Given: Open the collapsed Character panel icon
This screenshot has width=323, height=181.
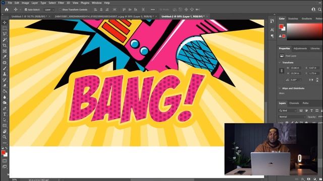Looking at the screenshot, I should 272,30.
